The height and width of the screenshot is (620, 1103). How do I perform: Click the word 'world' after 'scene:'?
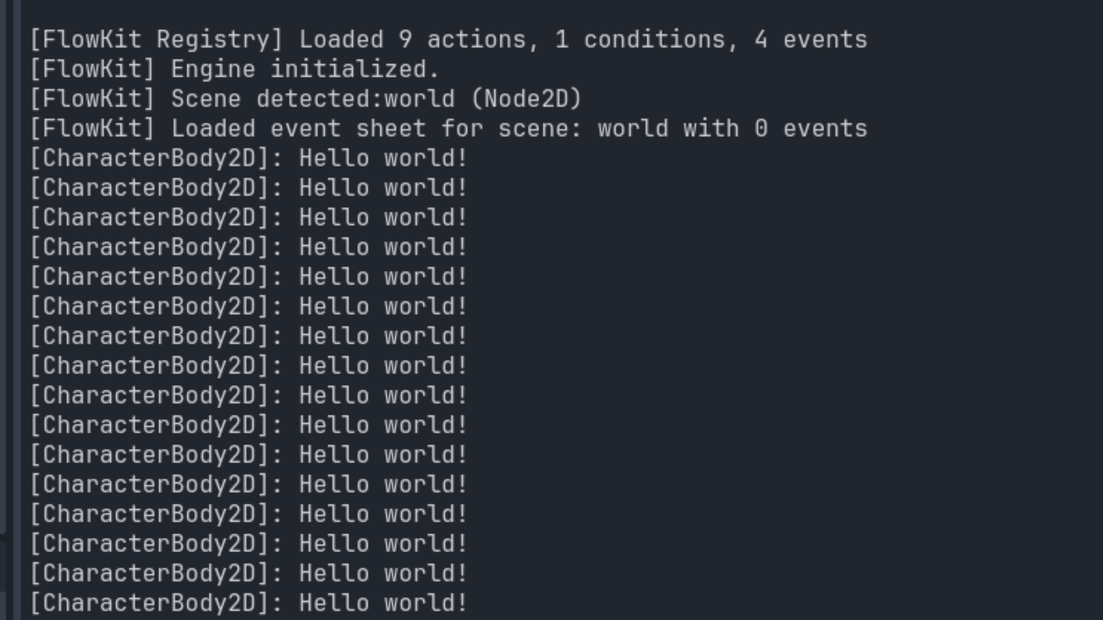click(x=633, y=129)
